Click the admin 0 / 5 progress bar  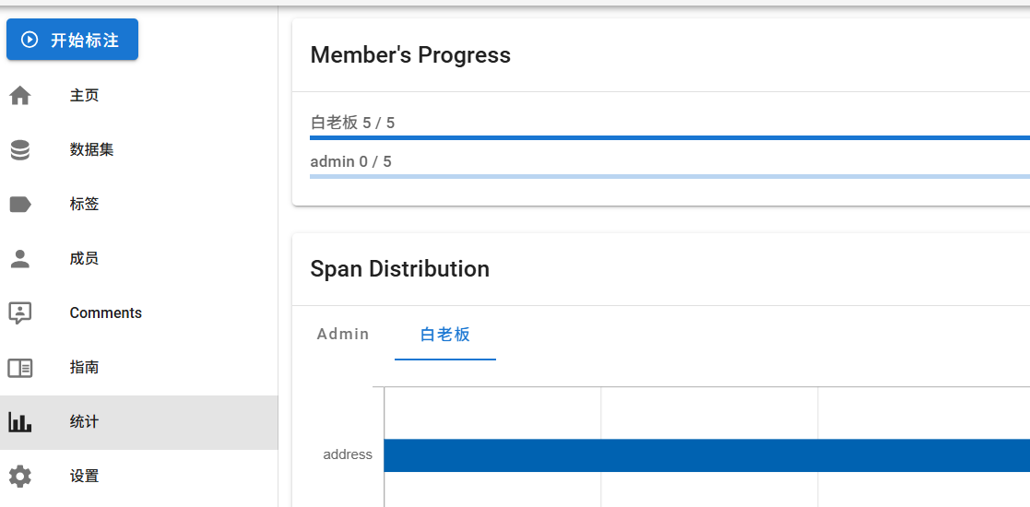pos(669,177)
